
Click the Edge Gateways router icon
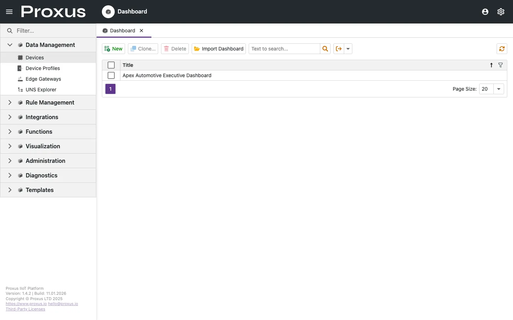click(x=20, y=79)
